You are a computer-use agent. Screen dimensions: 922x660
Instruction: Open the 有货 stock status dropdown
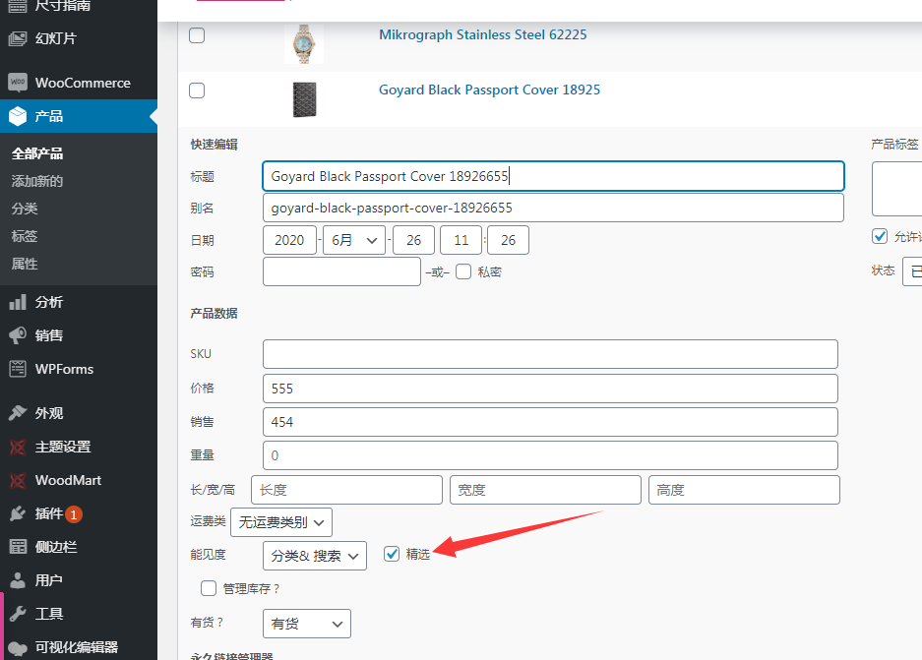pos(307,624)
